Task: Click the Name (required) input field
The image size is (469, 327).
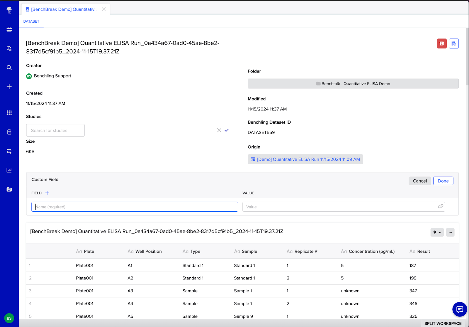Action: [135, 207]
